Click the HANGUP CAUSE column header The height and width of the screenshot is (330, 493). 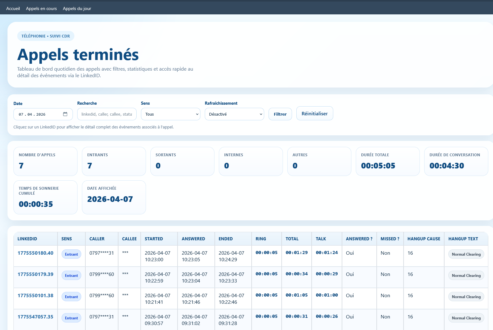point(424,239)
